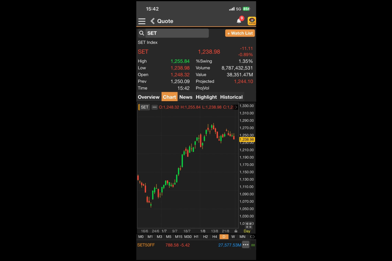Image resolution: width=392 pixels, height=261 pixels.
Task: Tap the SET50FF ticker symbol
Action: [x=146, y=245]
